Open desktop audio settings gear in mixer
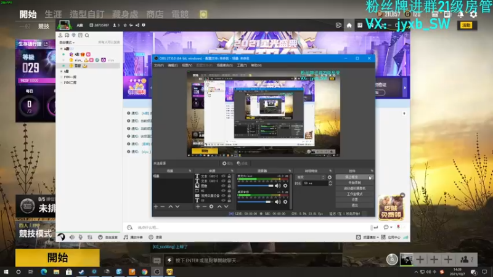Viewport: 493px width, 277px height. click(x=285, y=202)
